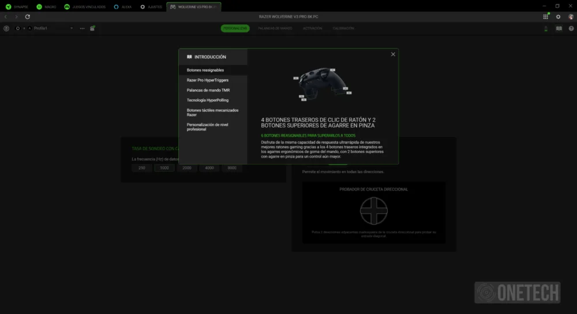Select the Wolverine V3 Pro 8K tab
This screenshot has height=314, width=577.
tap(193, 6)
